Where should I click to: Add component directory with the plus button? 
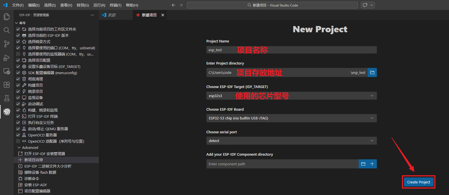[x=372, y=164]
